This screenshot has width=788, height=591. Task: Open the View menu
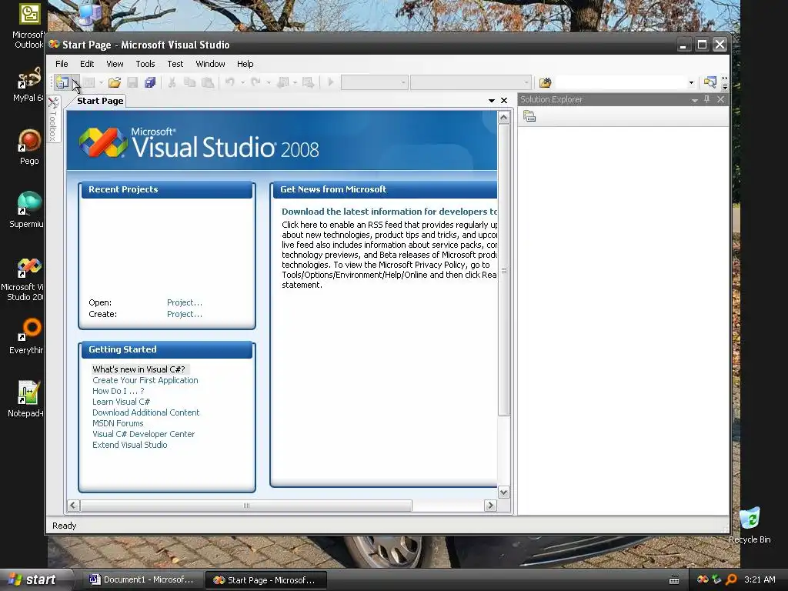115,64
